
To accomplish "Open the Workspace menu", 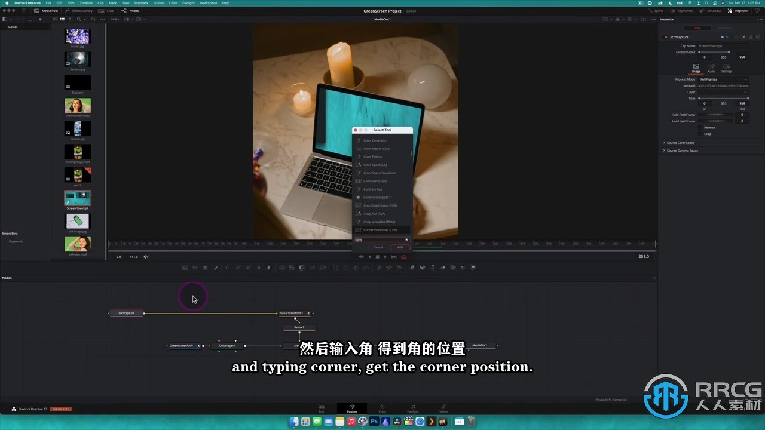I will pyautogui.click(x=209, y=3).
